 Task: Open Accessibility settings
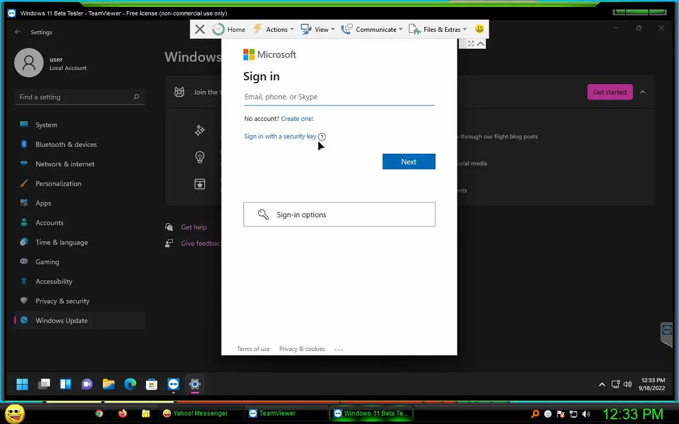80,281
